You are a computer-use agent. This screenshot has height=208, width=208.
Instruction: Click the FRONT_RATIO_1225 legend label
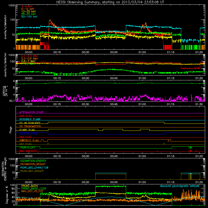pos(34,188)
